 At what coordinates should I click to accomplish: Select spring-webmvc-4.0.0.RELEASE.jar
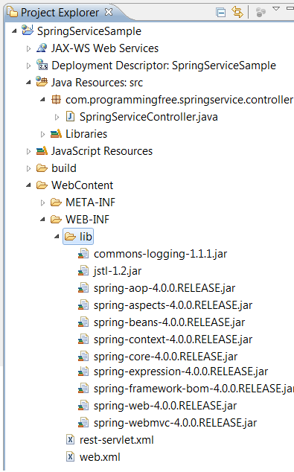[175, 423]
